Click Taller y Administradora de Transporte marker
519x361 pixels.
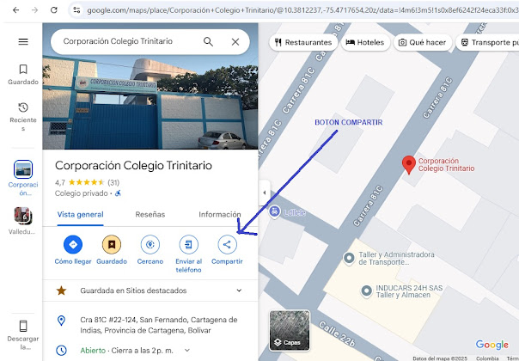coord(349,258)
